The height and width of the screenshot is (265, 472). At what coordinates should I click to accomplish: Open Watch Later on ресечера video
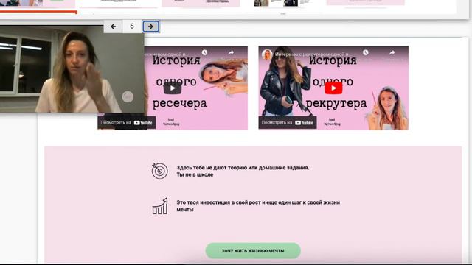tap(205, 52)
